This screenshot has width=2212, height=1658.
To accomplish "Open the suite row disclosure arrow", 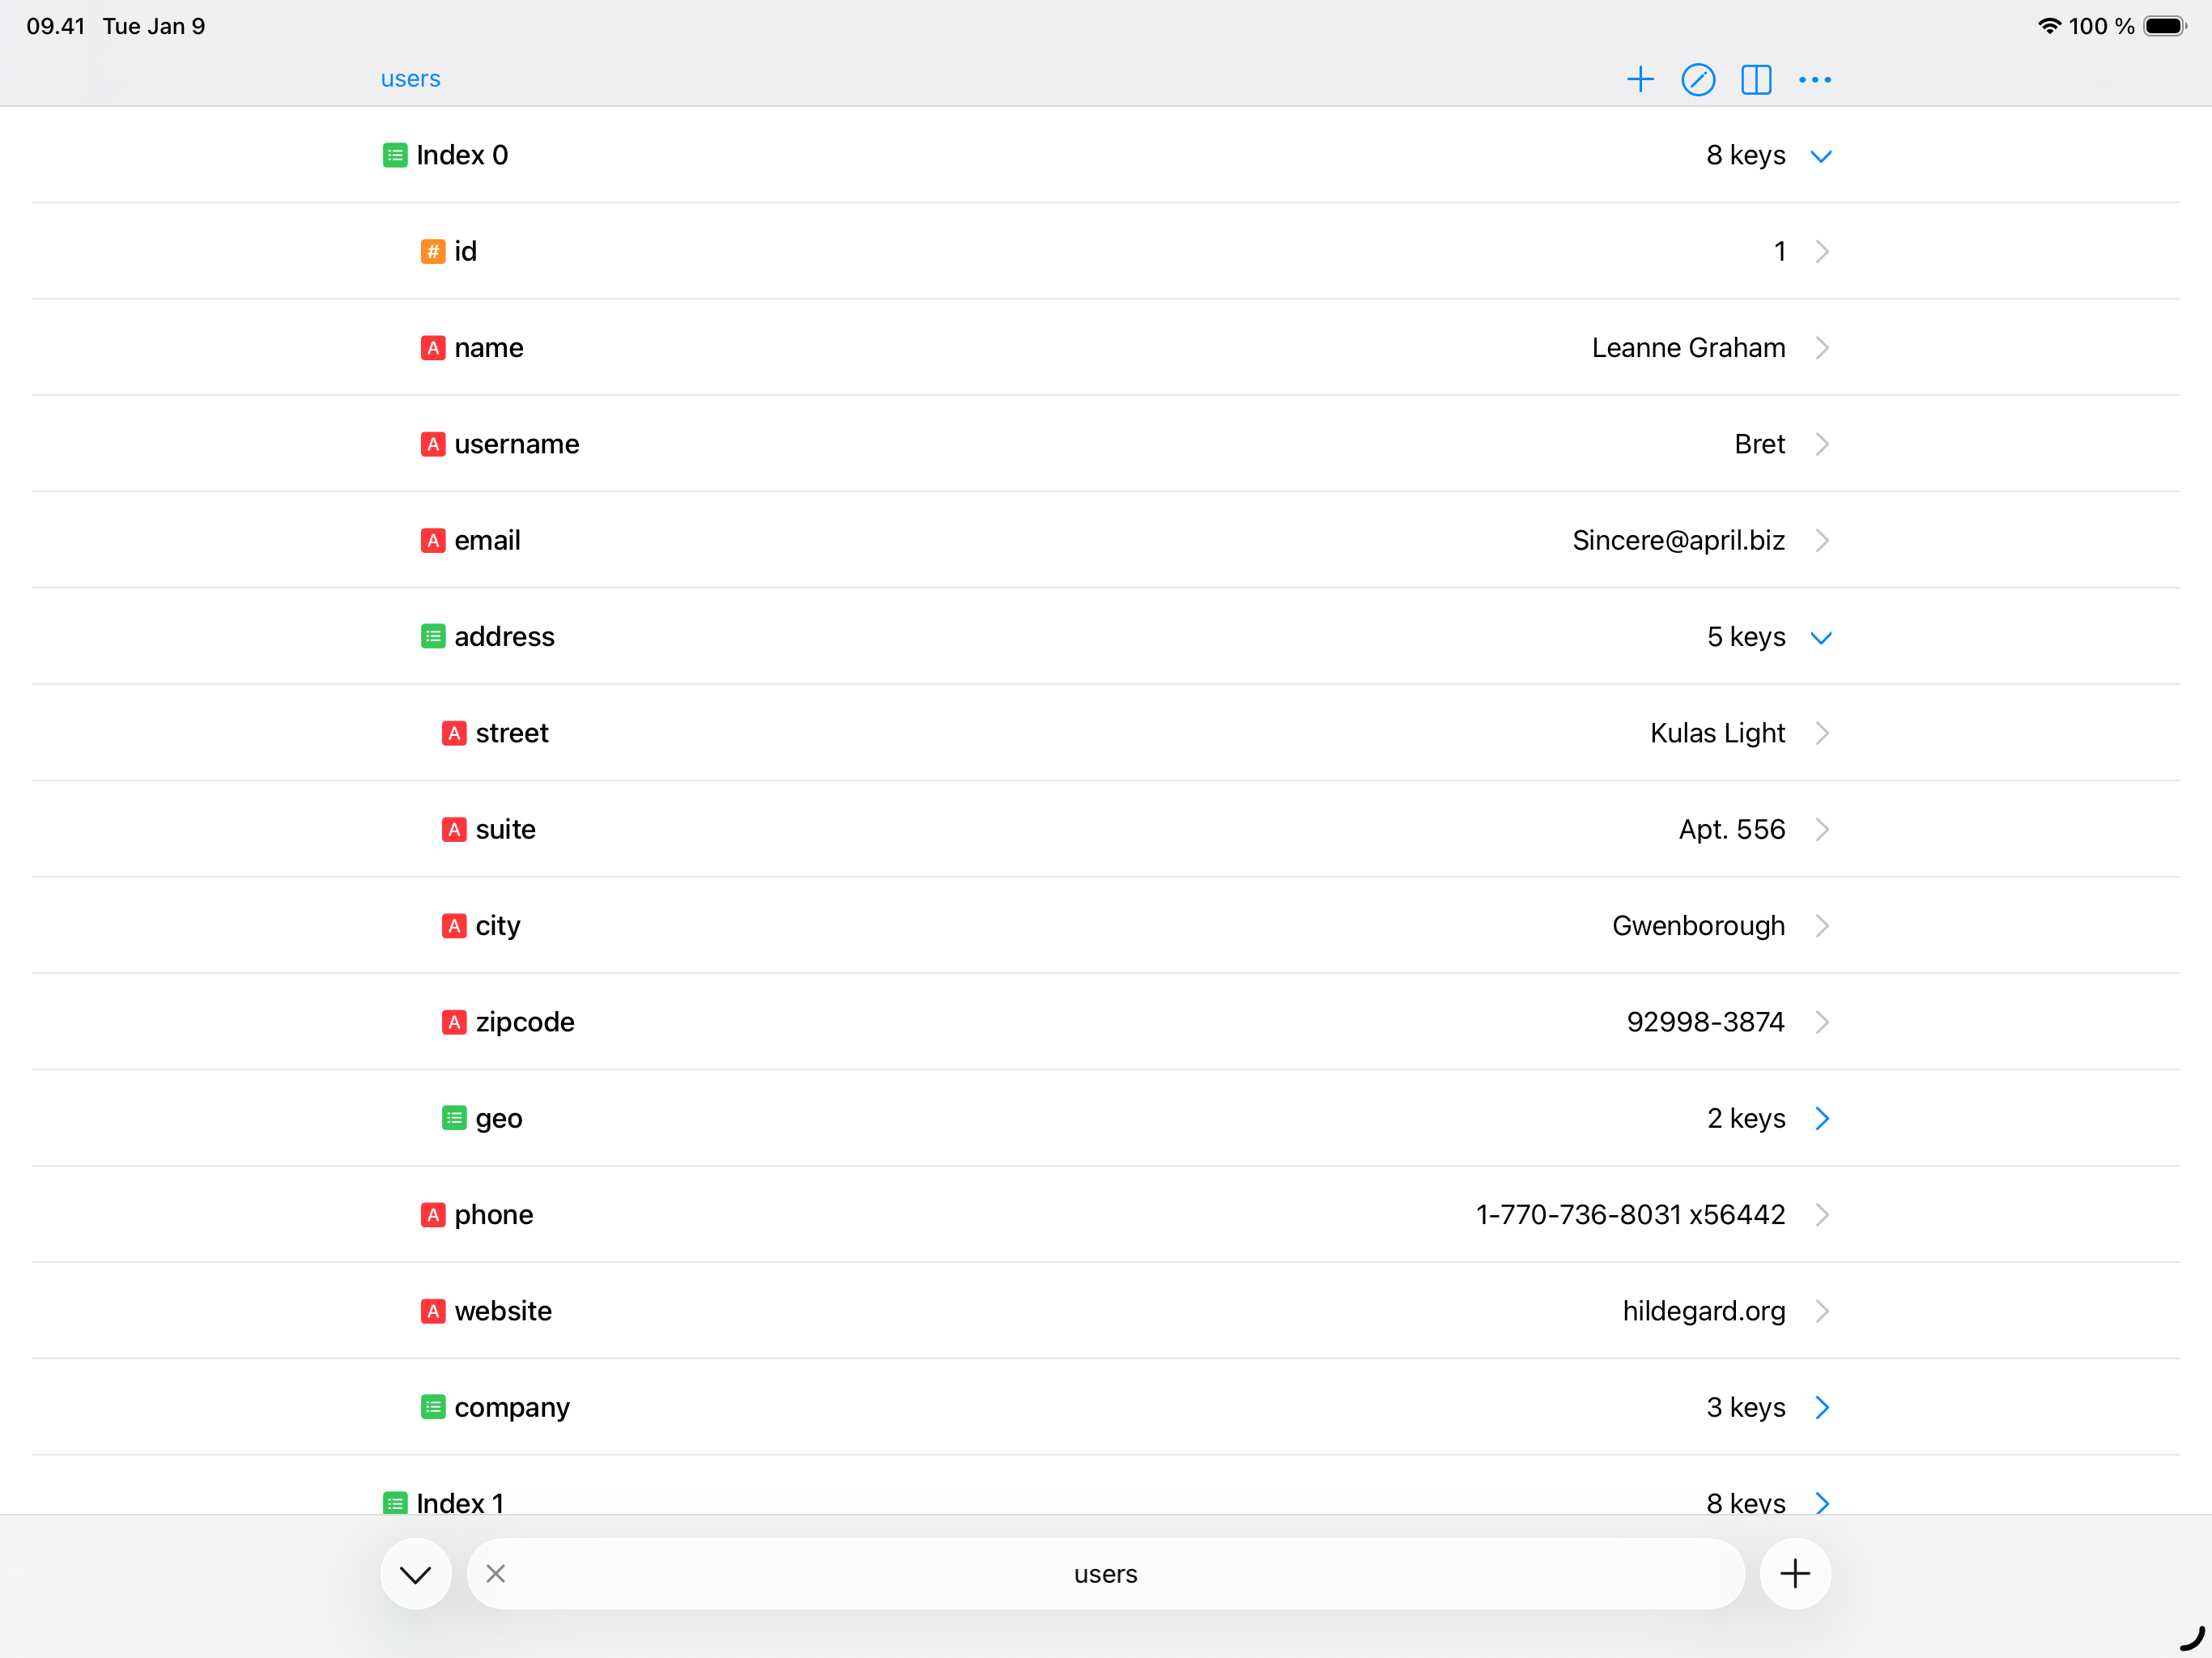I will click(1822, 830).
